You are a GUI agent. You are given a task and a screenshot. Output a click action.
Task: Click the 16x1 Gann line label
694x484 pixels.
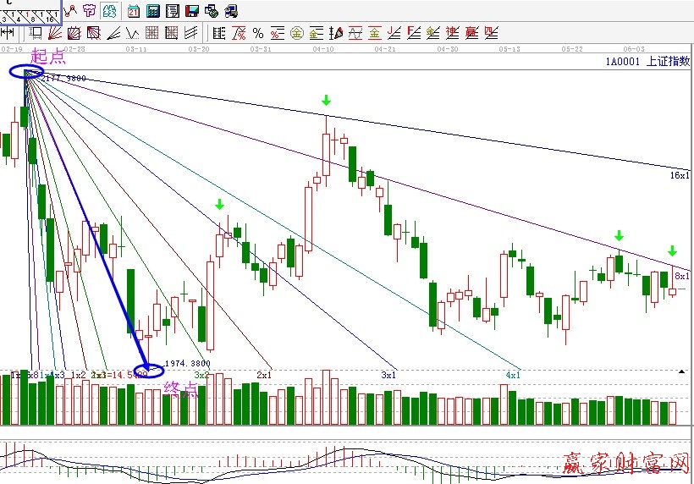pos(679,175)
